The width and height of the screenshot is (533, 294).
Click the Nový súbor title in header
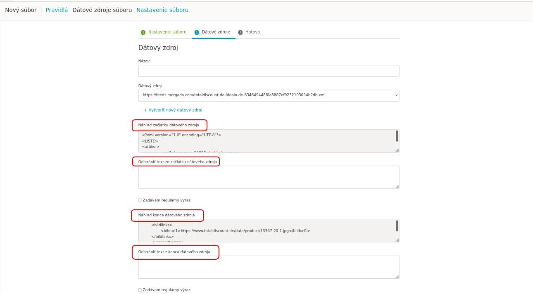coord(21,10)
